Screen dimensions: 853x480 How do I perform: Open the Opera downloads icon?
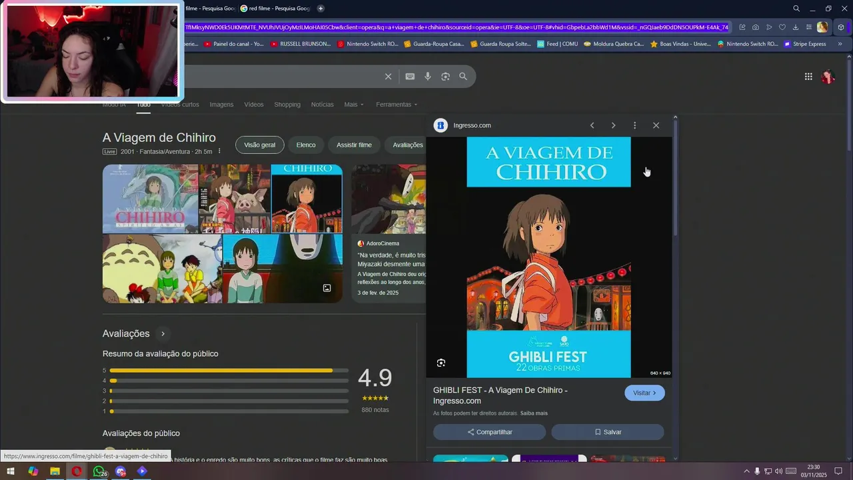pos(796,27)
